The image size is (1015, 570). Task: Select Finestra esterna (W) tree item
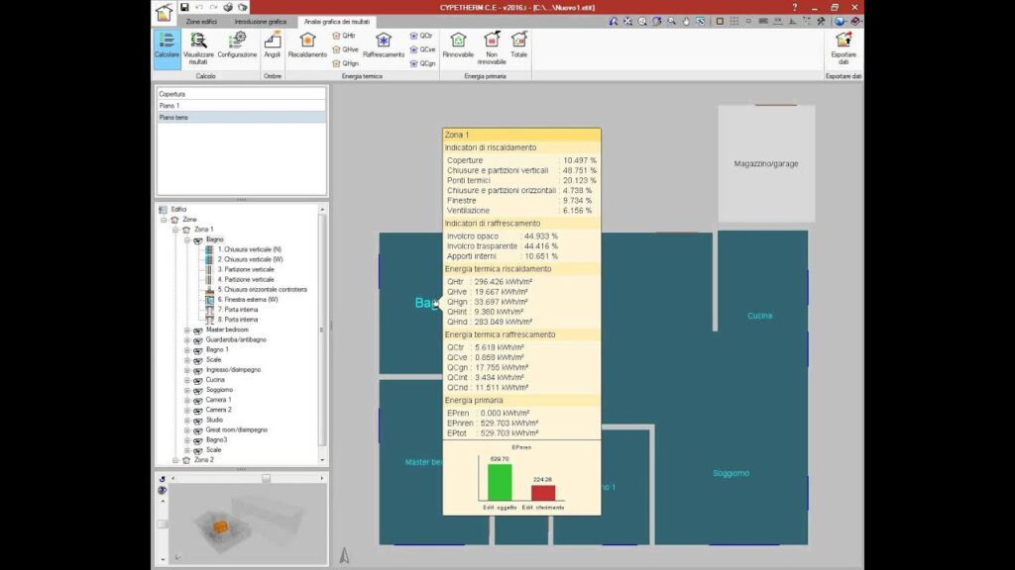click(x=247, y=299)
